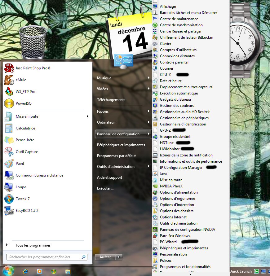The width and height of the screenshot is (270, 276).
Task: Click the Quick Launch toolbar label
Action: click(x=241, y=271)
